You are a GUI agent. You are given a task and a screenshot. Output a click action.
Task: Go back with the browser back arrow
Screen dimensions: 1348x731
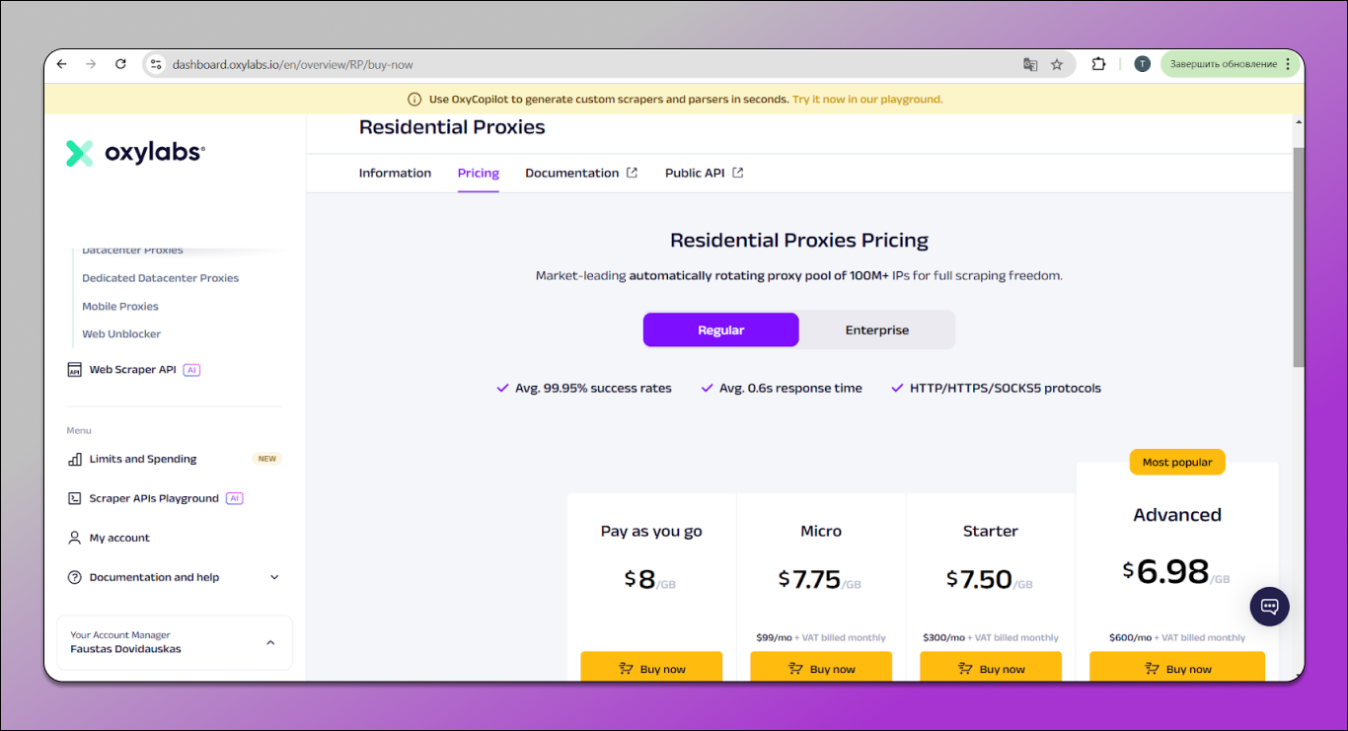(x=62, y=64)
